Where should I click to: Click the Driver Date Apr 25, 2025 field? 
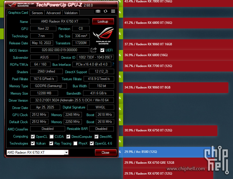(x=45, y=107)
